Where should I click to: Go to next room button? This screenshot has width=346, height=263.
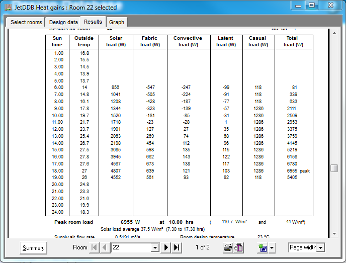coord(166,247)
